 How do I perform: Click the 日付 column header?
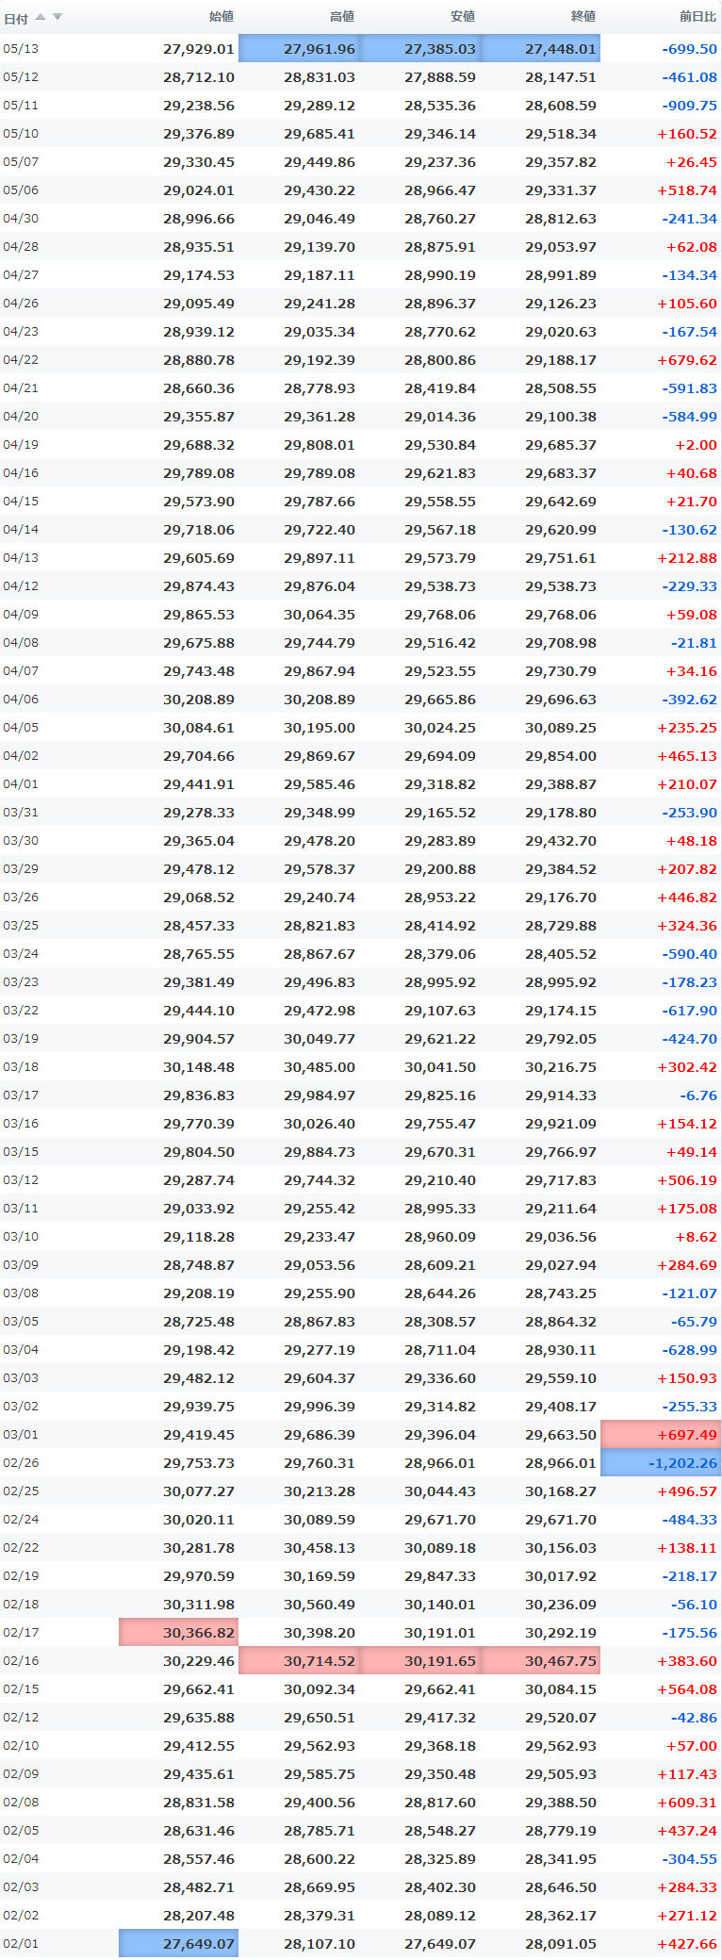pyautogui.click(x=16, y=18)
